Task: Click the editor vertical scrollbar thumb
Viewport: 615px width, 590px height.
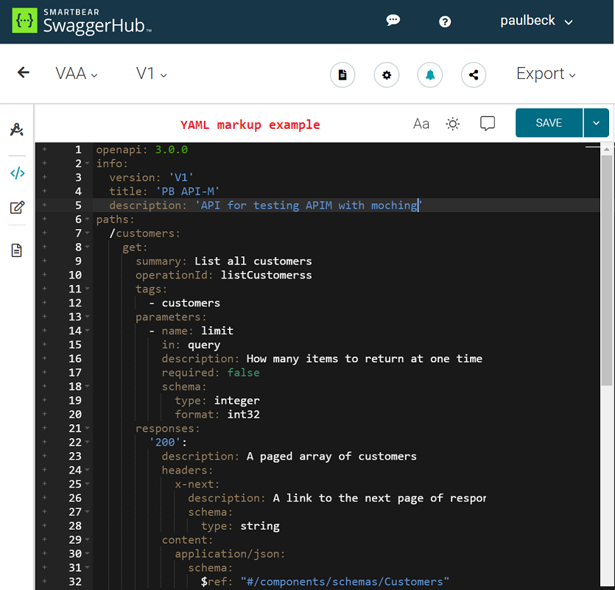Action: pyautogui.click(x=607, y=270)
